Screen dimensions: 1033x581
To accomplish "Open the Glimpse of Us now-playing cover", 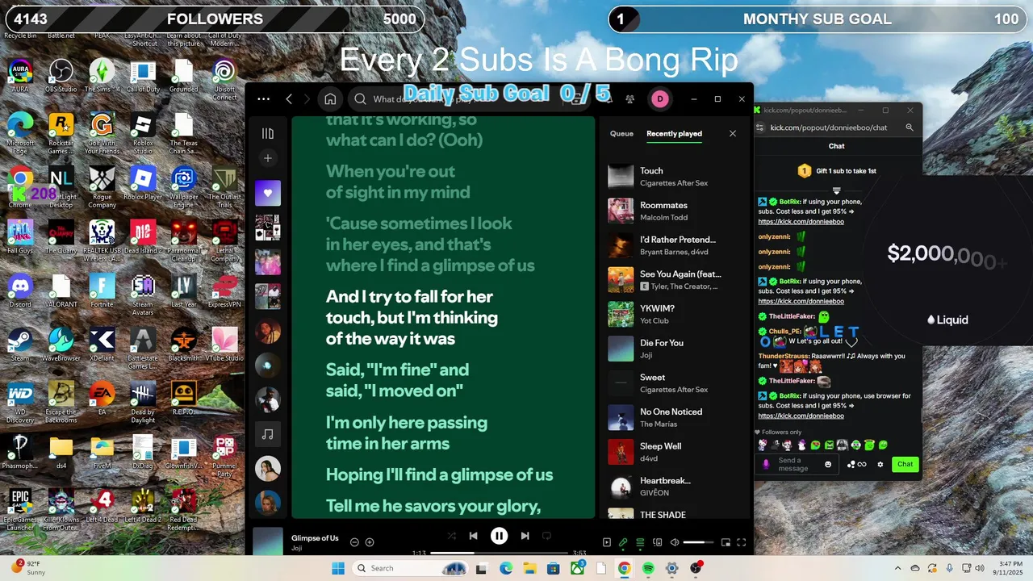I will 268,542.
